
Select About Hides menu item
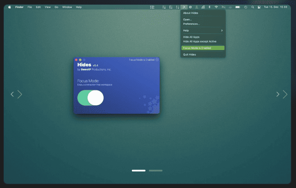point(191,13)
